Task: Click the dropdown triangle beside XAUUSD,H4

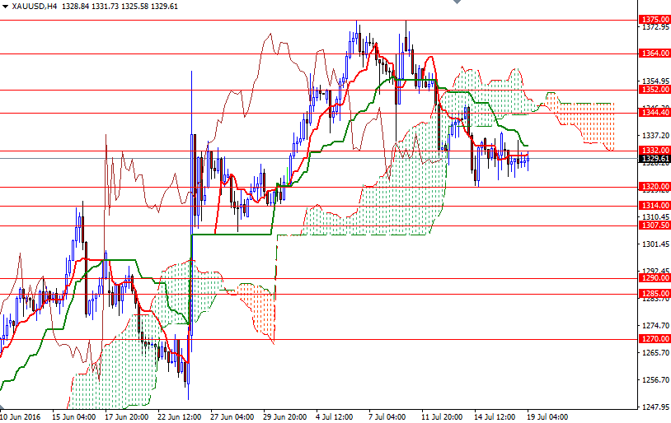Action: 5,6
